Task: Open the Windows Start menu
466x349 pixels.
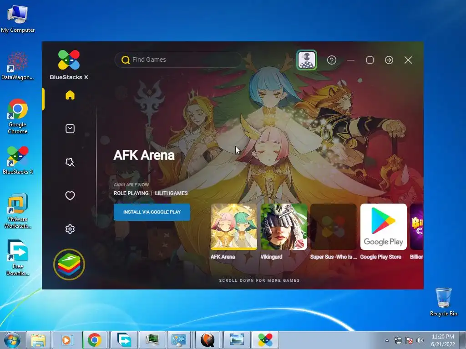Action: coord(12,340)
